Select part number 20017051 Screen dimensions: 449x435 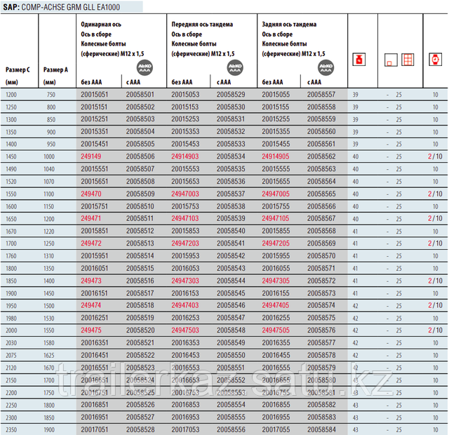(x=94, y=429)
